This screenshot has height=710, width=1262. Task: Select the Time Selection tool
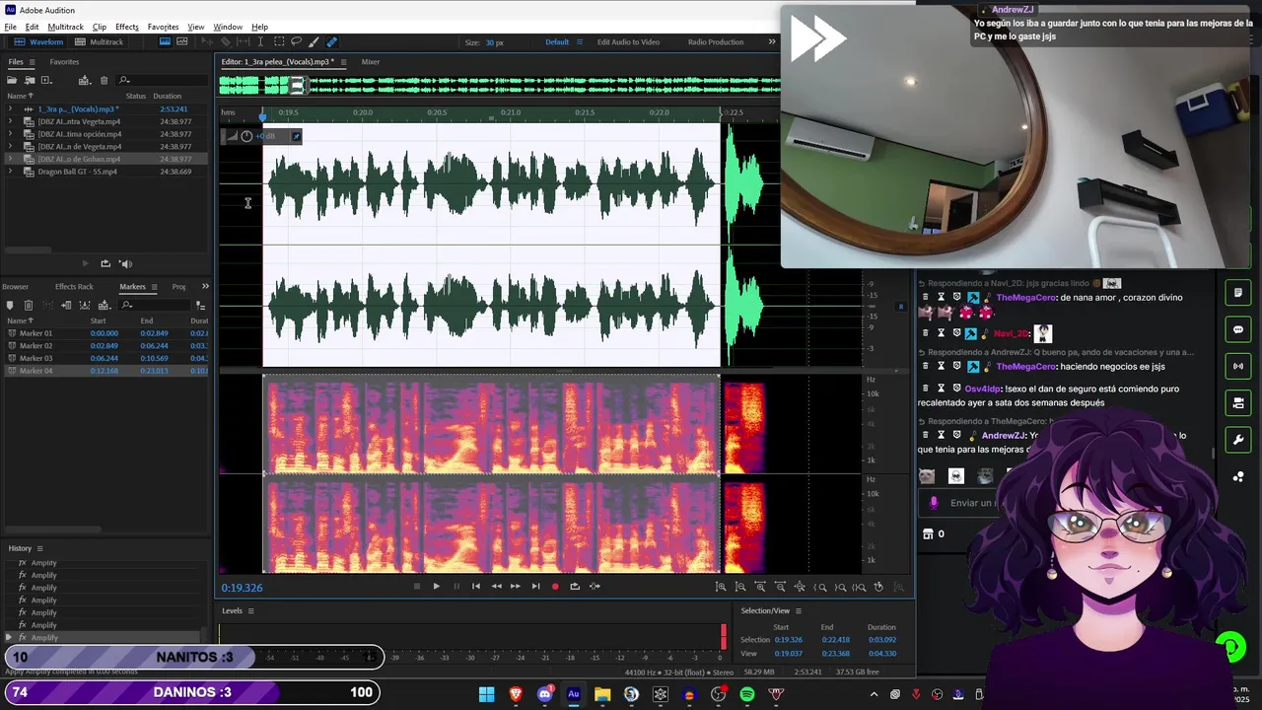[x=260, y=41]
